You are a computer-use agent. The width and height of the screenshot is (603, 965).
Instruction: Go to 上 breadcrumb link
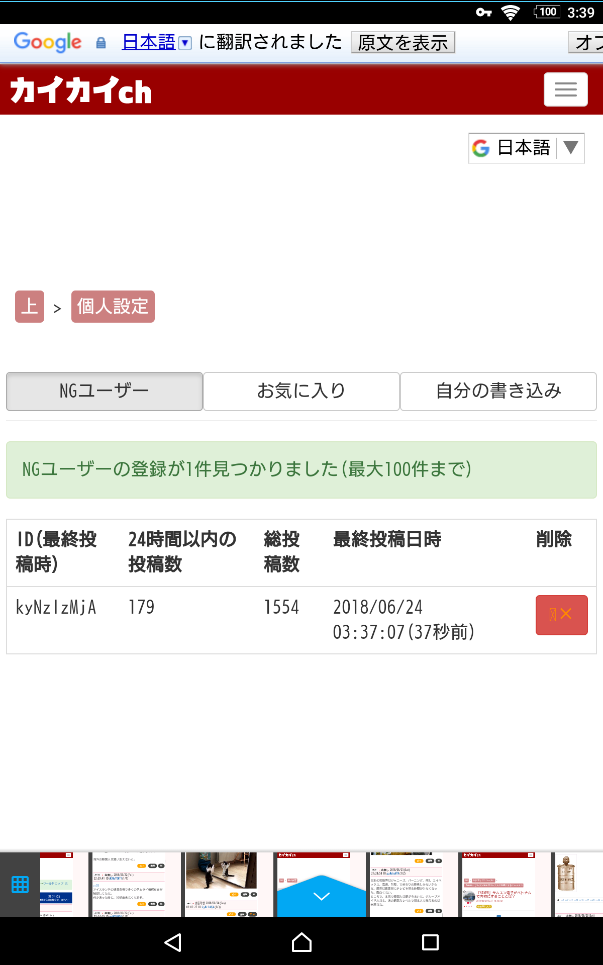[30, 307]
